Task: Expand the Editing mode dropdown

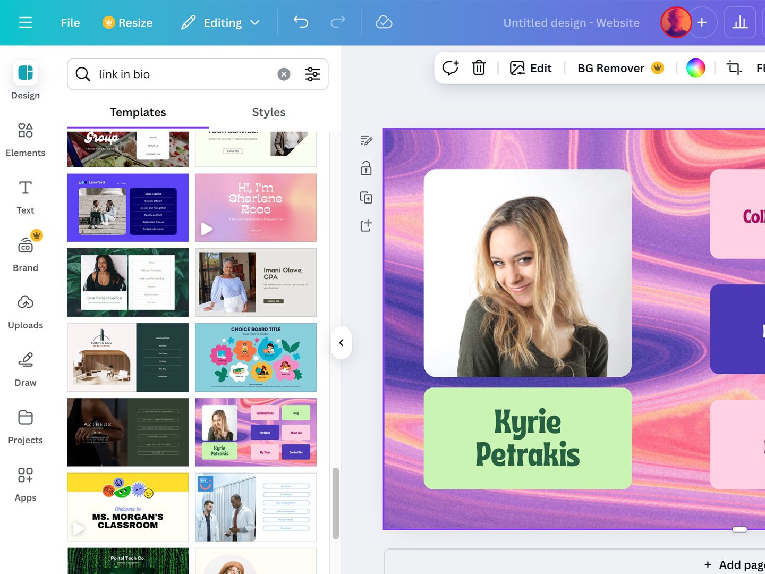Action: [x=220, y=22]
